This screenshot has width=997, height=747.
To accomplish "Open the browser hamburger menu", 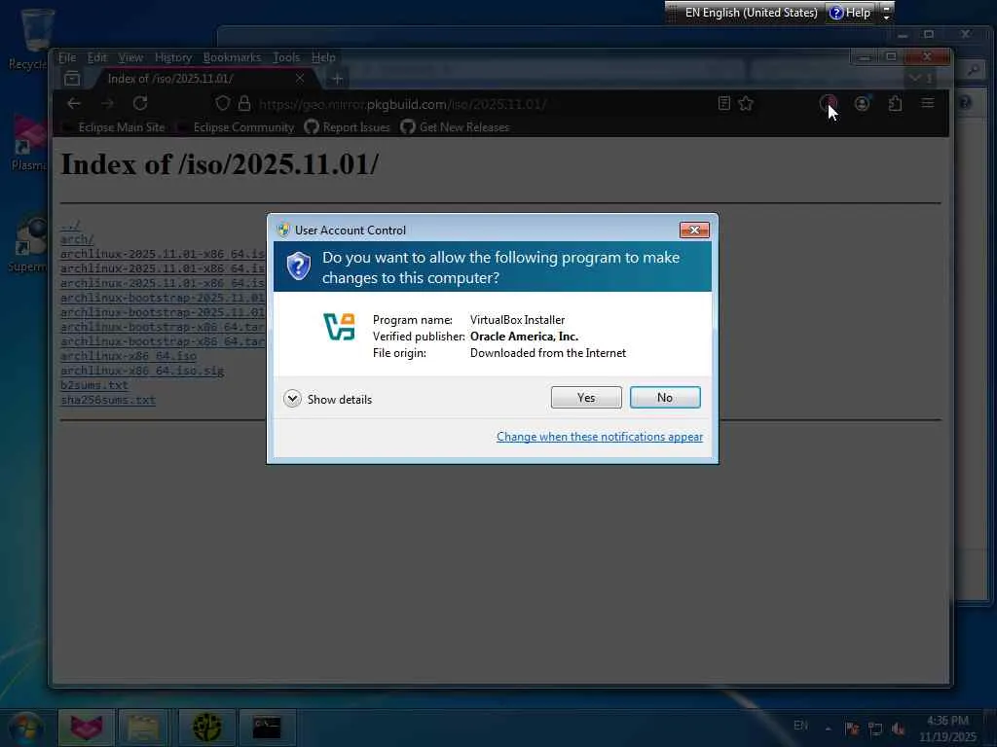I will [x=928, y=103].
